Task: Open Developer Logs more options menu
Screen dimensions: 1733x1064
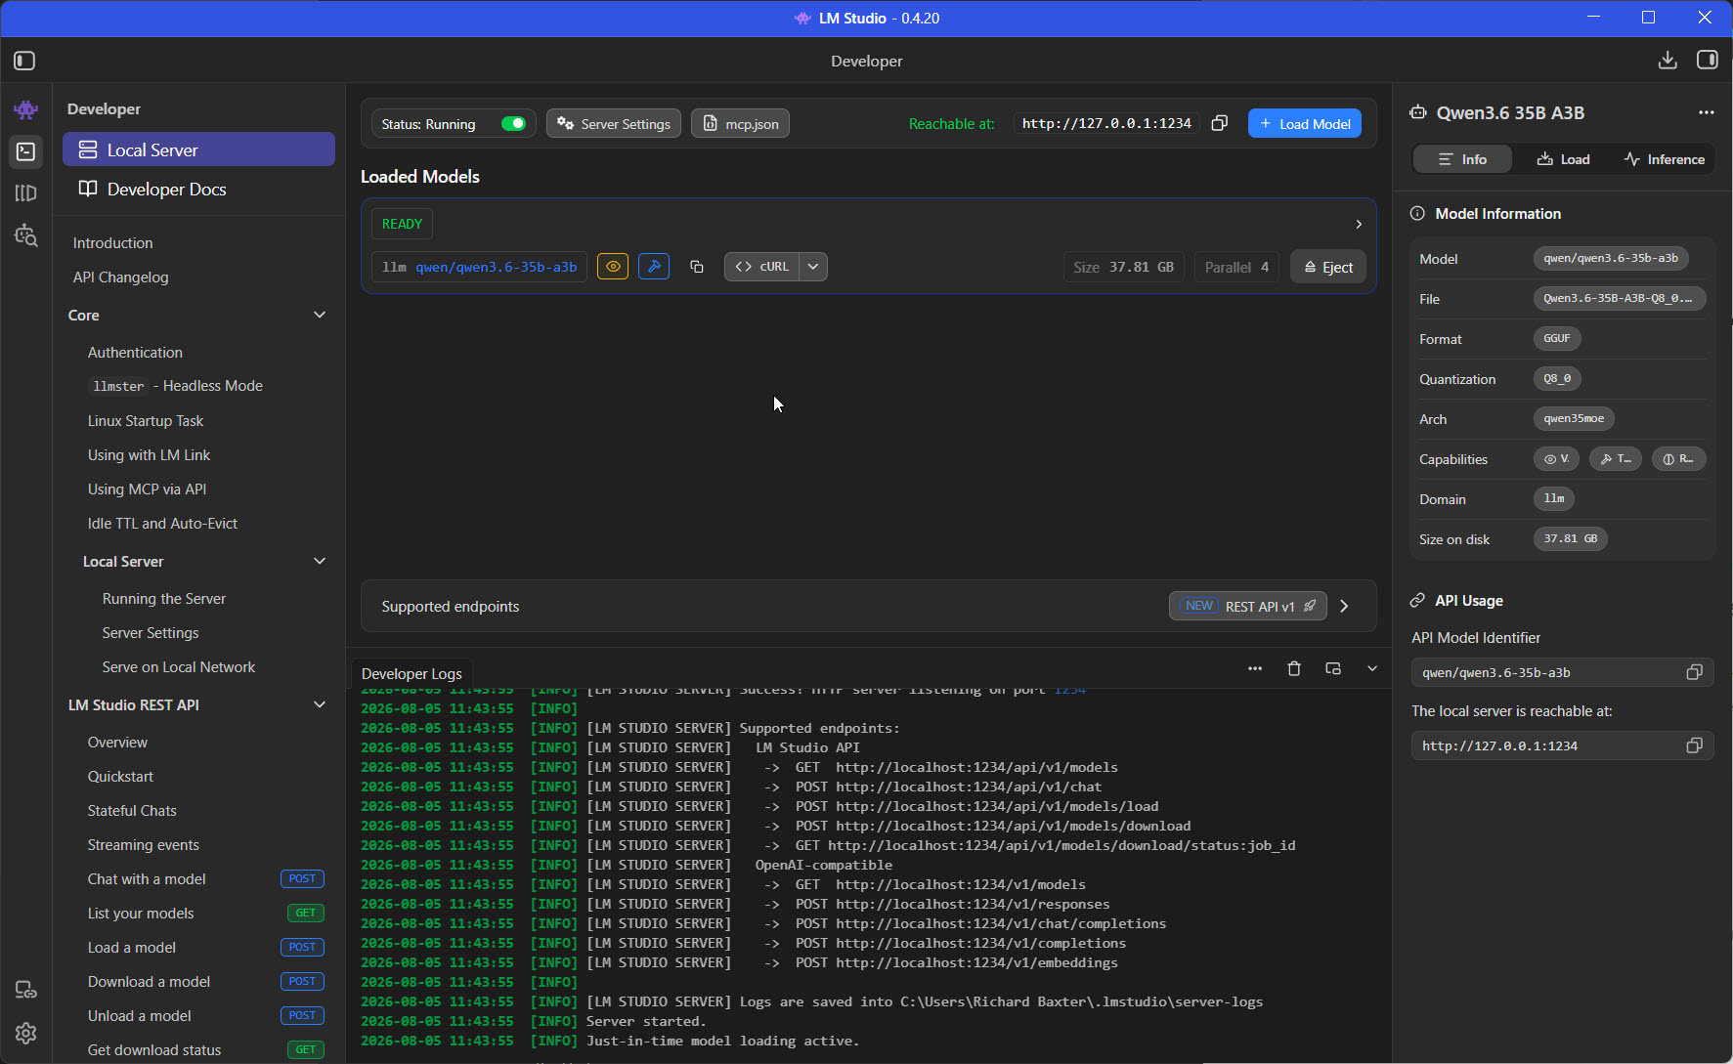Action: 1255,668
